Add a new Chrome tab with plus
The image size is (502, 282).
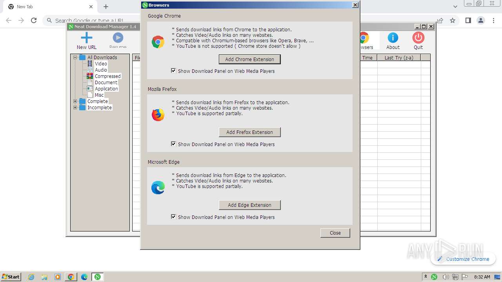click(x=106, y=7)
